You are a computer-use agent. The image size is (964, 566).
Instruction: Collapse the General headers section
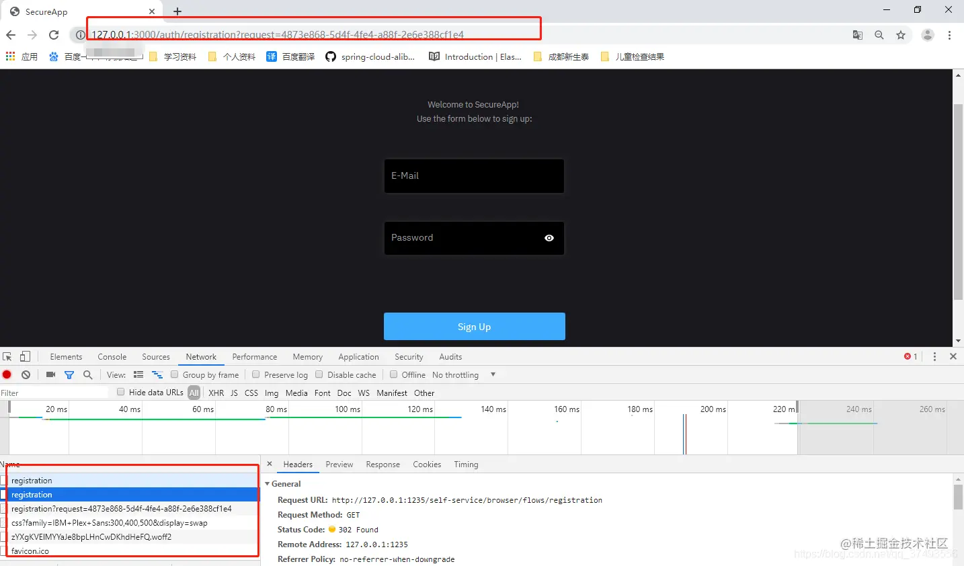coord(268,483)
